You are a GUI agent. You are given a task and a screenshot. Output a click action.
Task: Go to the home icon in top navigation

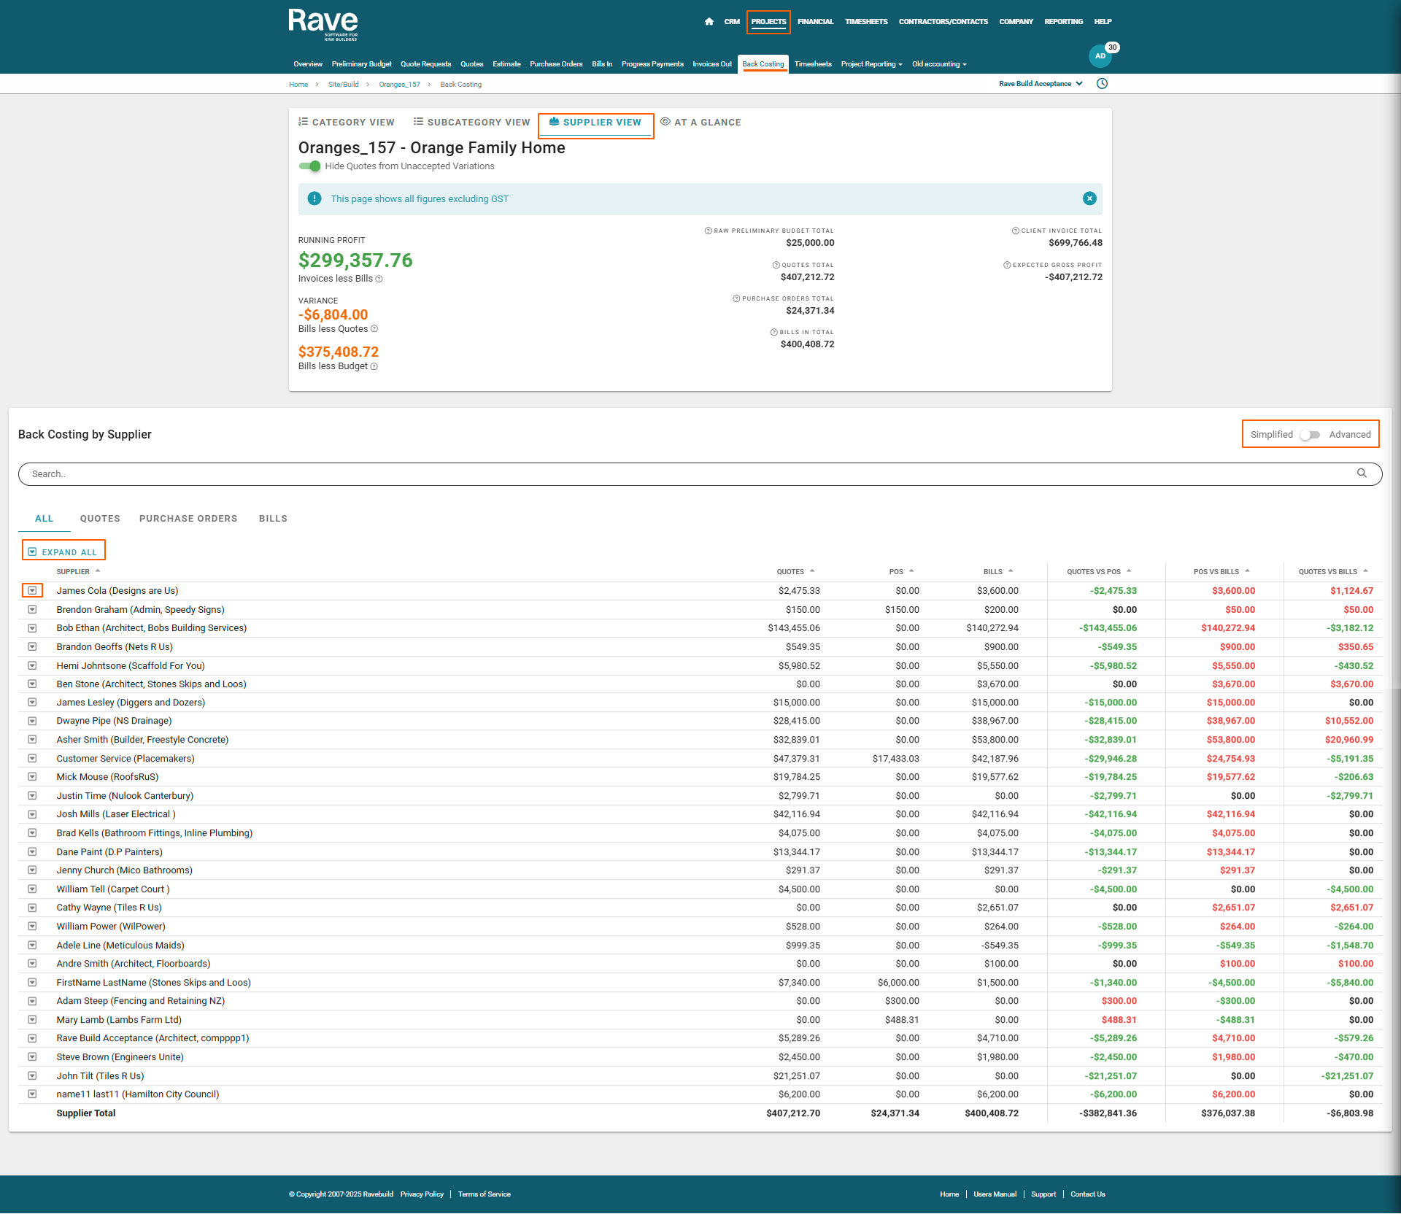[x=709, y=22]
